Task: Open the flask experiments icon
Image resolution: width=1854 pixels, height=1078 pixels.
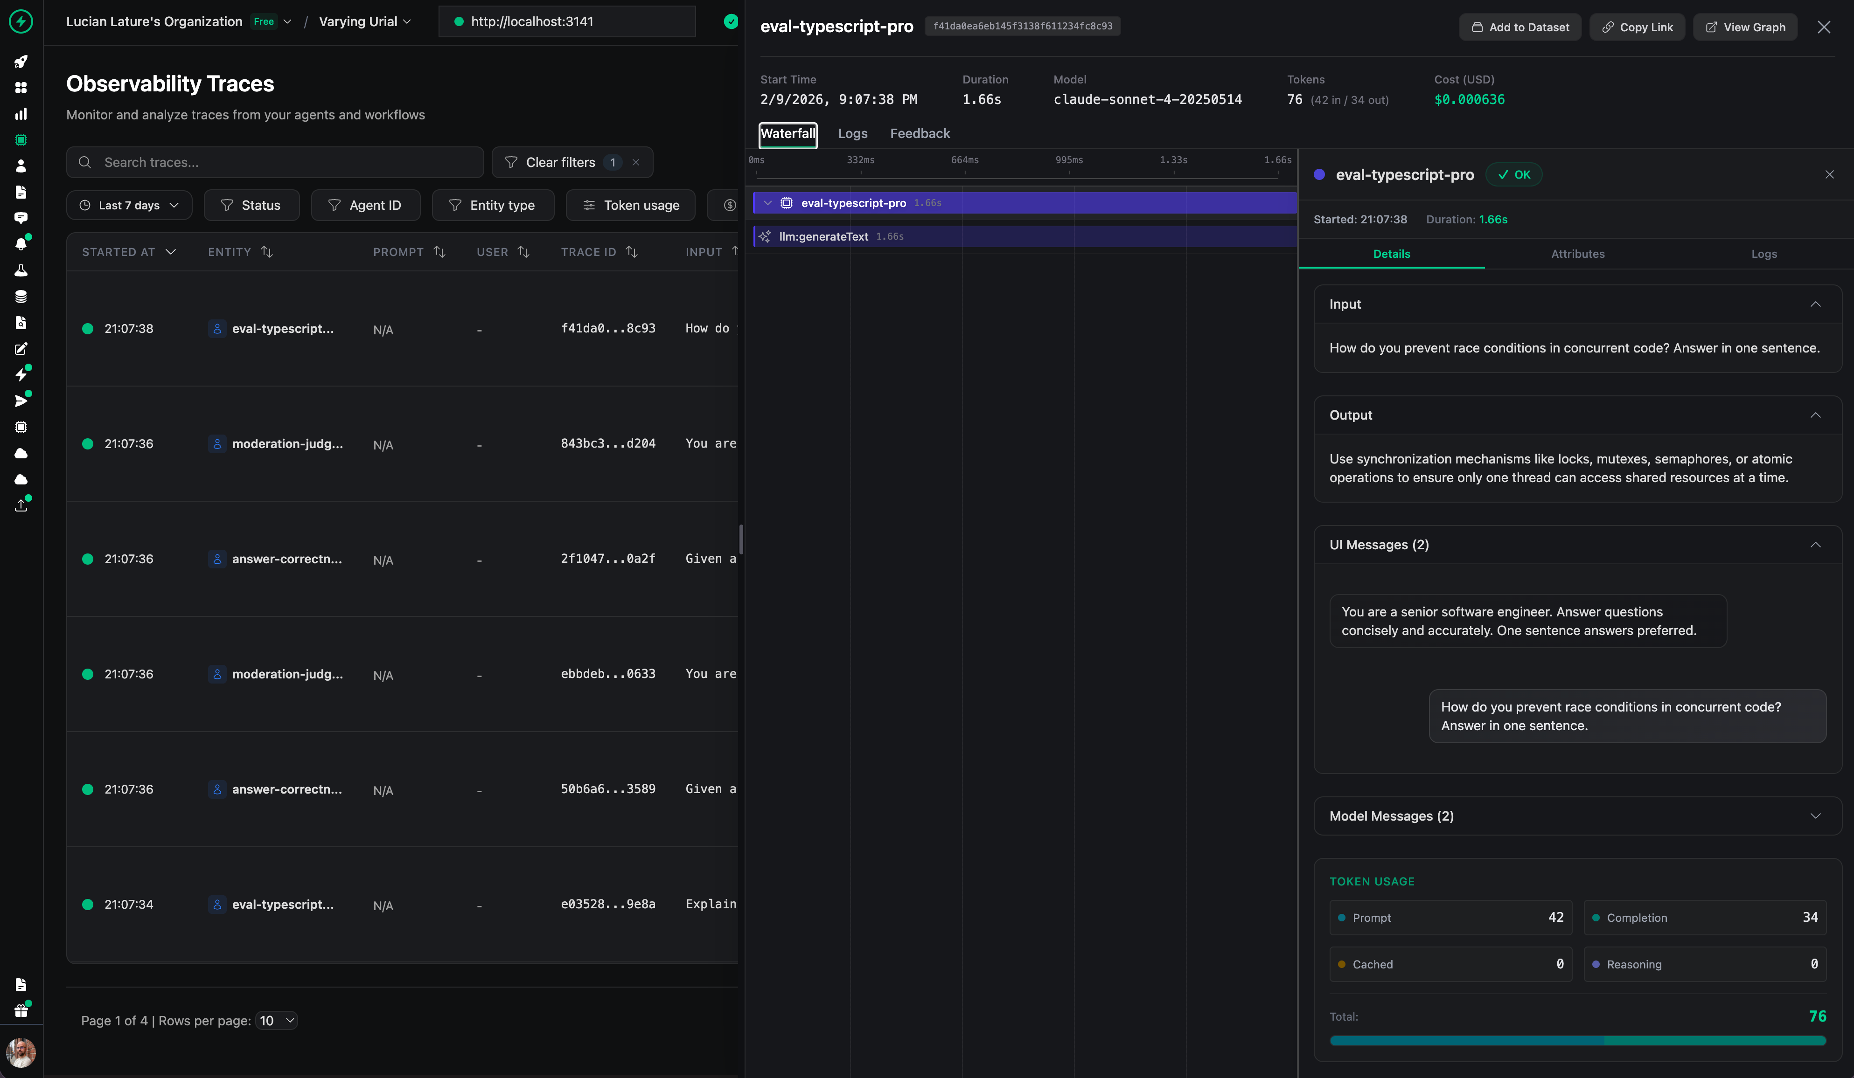Action: (x=21, y=270)
